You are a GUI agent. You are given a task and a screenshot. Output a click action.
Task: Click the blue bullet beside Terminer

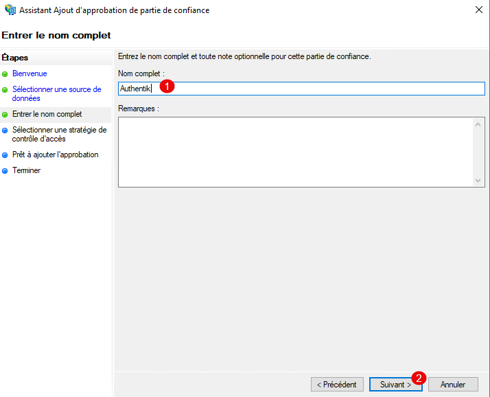pyautogui.click(x=5, y=171)
